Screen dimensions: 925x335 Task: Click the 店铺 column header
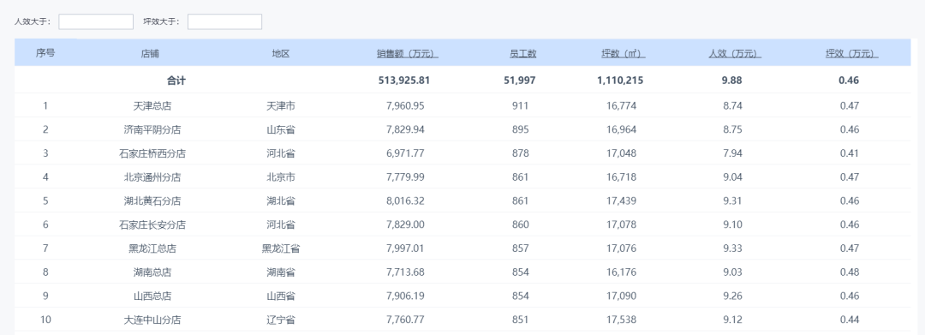pyautogui.click(x=150, y=53)
